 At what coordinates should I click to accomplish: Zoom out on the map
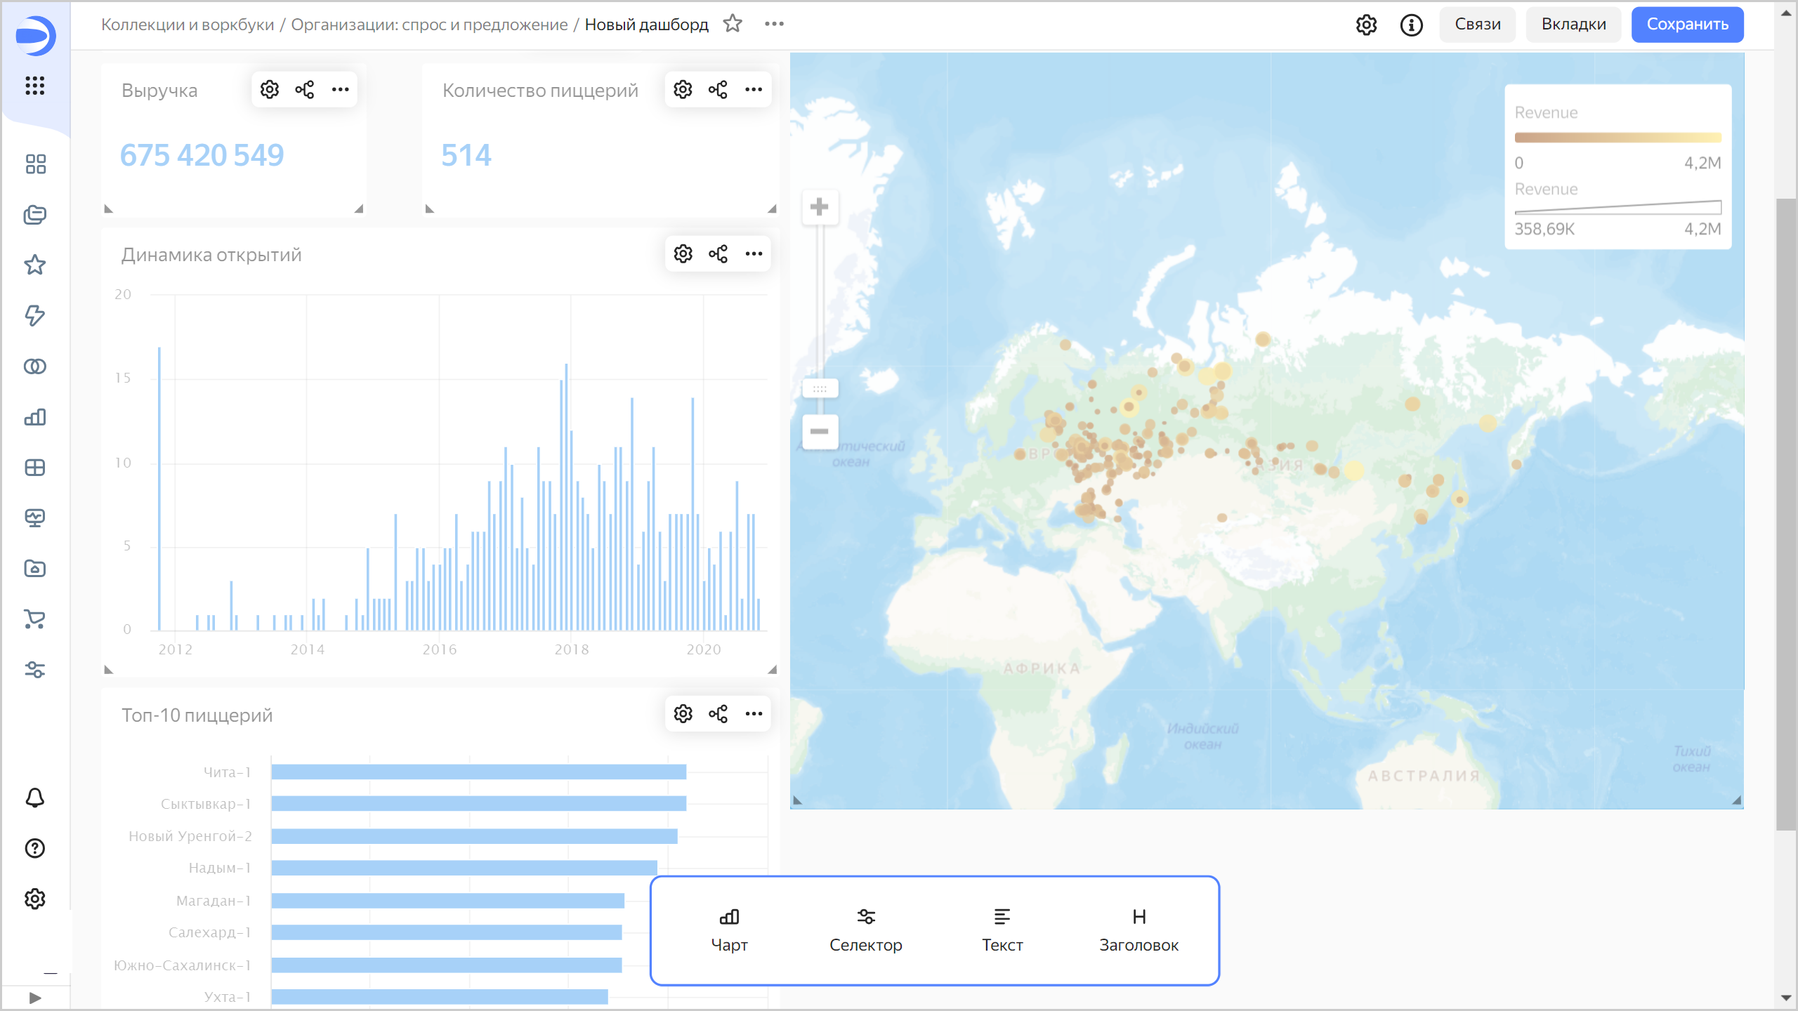819,431
